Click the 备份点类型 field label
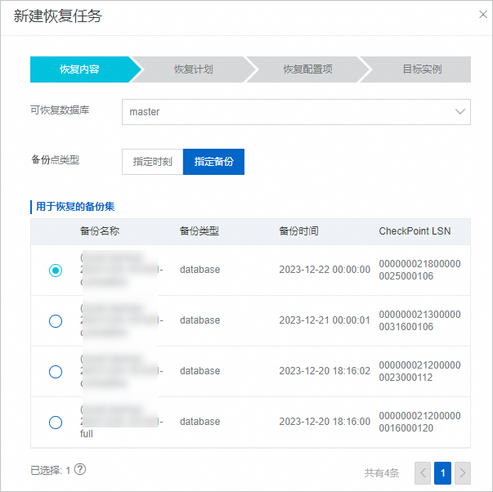Screen dimensions: 493x492 pyautogui.click(x=55, y=159)
